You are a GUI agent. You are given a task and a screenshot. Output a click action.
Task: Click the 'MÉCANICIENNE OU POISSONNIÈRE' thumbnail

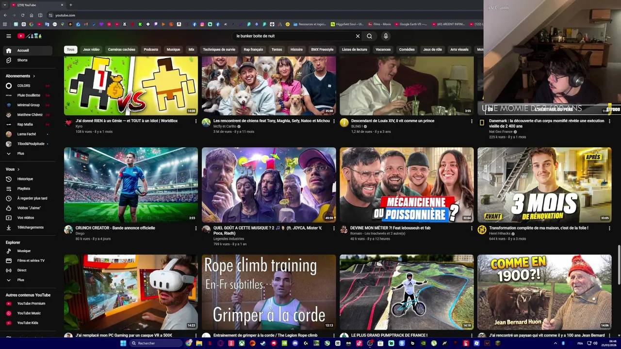coord(407,185)
